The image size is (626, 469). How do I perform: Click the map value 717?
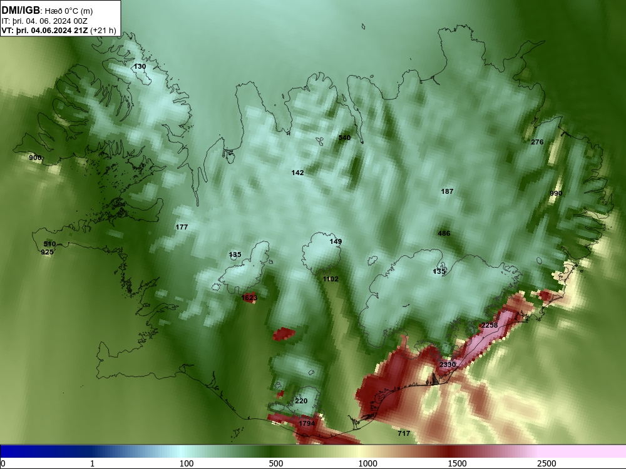tap(404, 433)
